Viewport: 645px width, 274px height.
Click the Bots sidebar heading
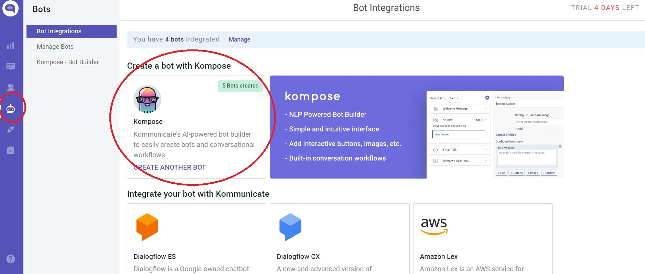pyautogui.click(x=41, y=9)
